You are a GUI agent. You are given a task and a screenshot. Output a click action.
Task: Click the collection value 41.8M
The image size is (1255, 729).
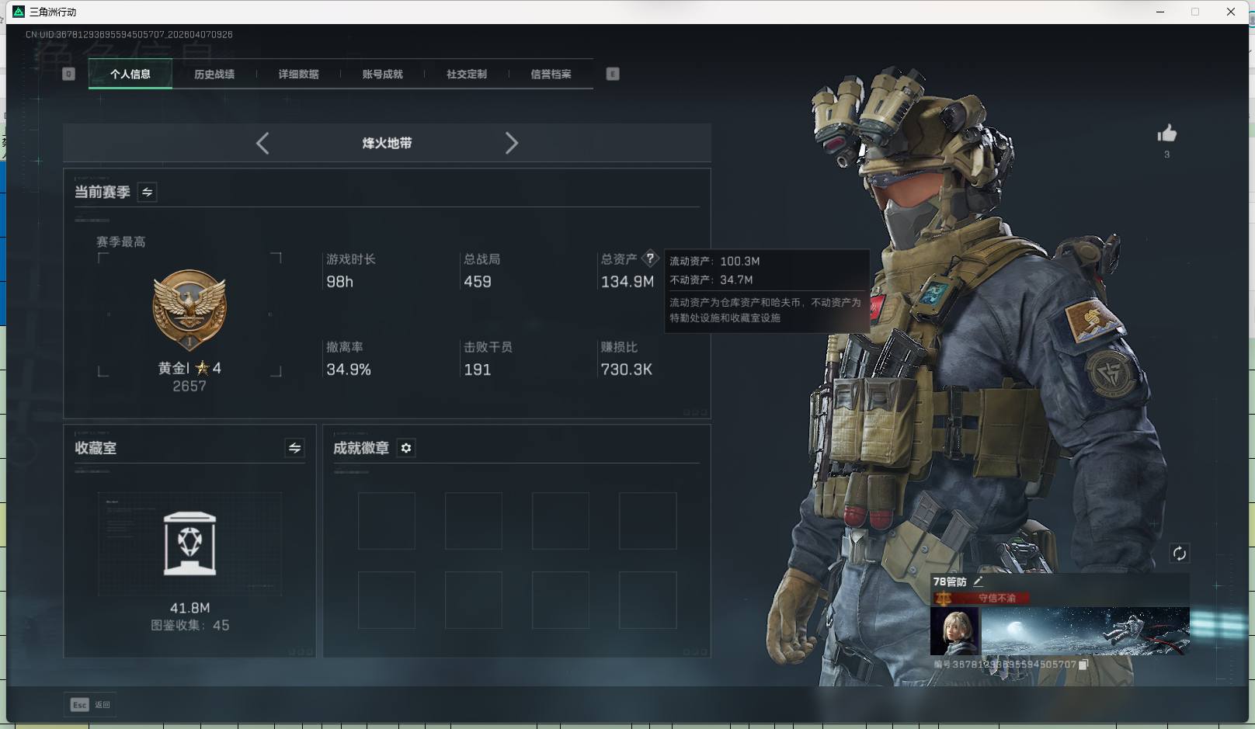[190, 608]
